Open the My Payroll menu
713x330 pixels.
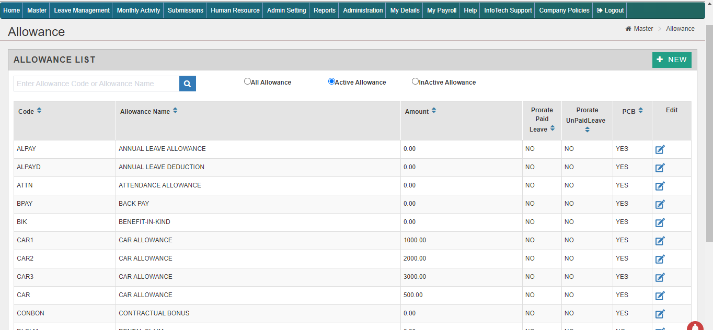441,10
